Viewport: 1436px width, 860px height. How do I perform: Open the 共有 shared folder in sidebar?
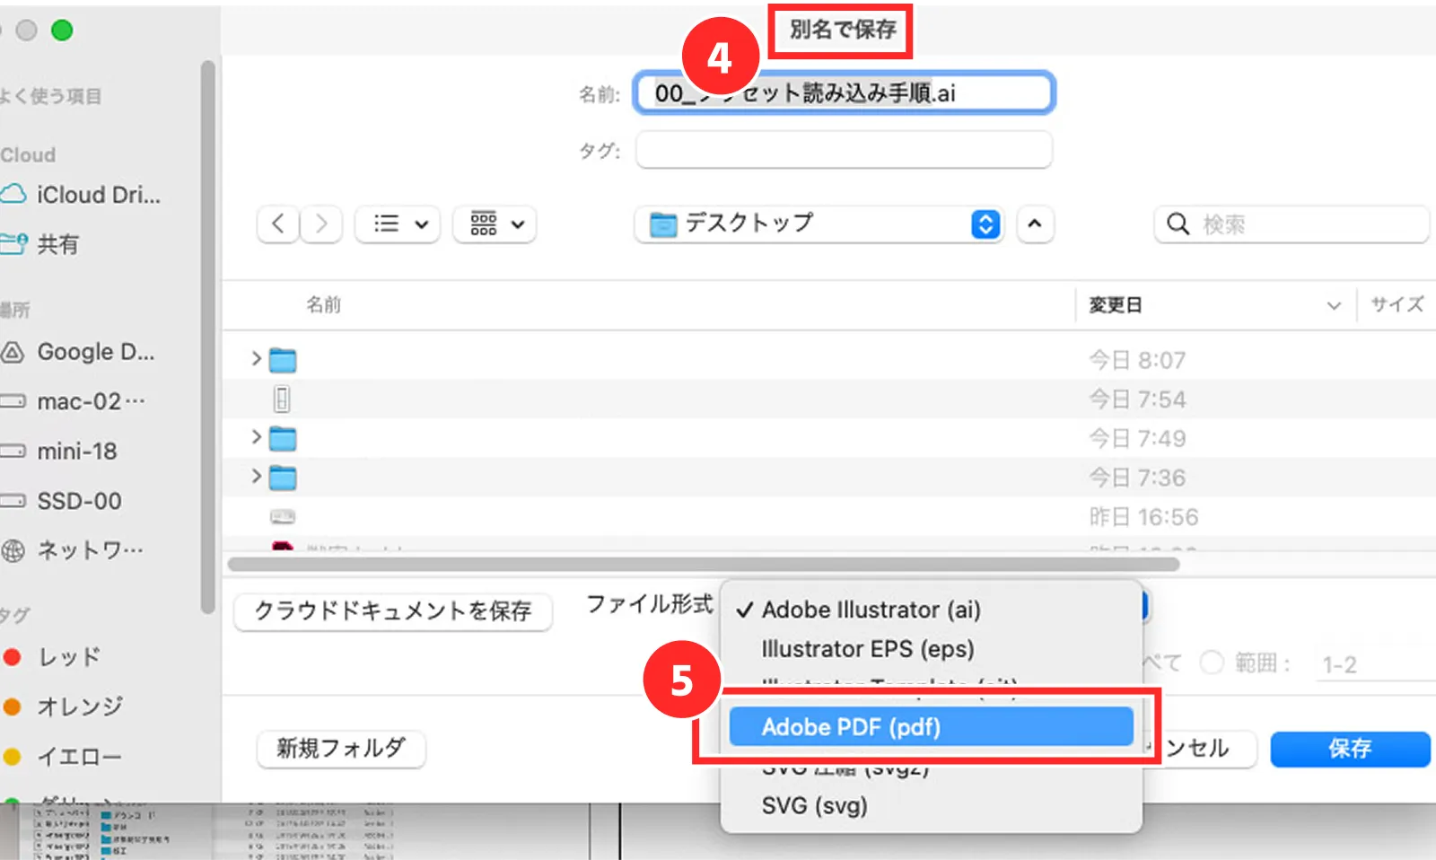[x=41, y=244]
